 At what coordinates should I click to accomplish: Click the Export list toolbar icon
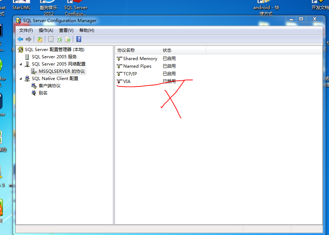[x=68, y=39]
